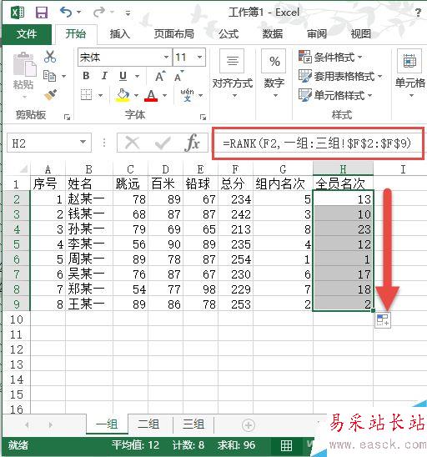Screen dimensions: 427x457
Task: Click the Decrease Font Size icon
Action: coord(178,76)
